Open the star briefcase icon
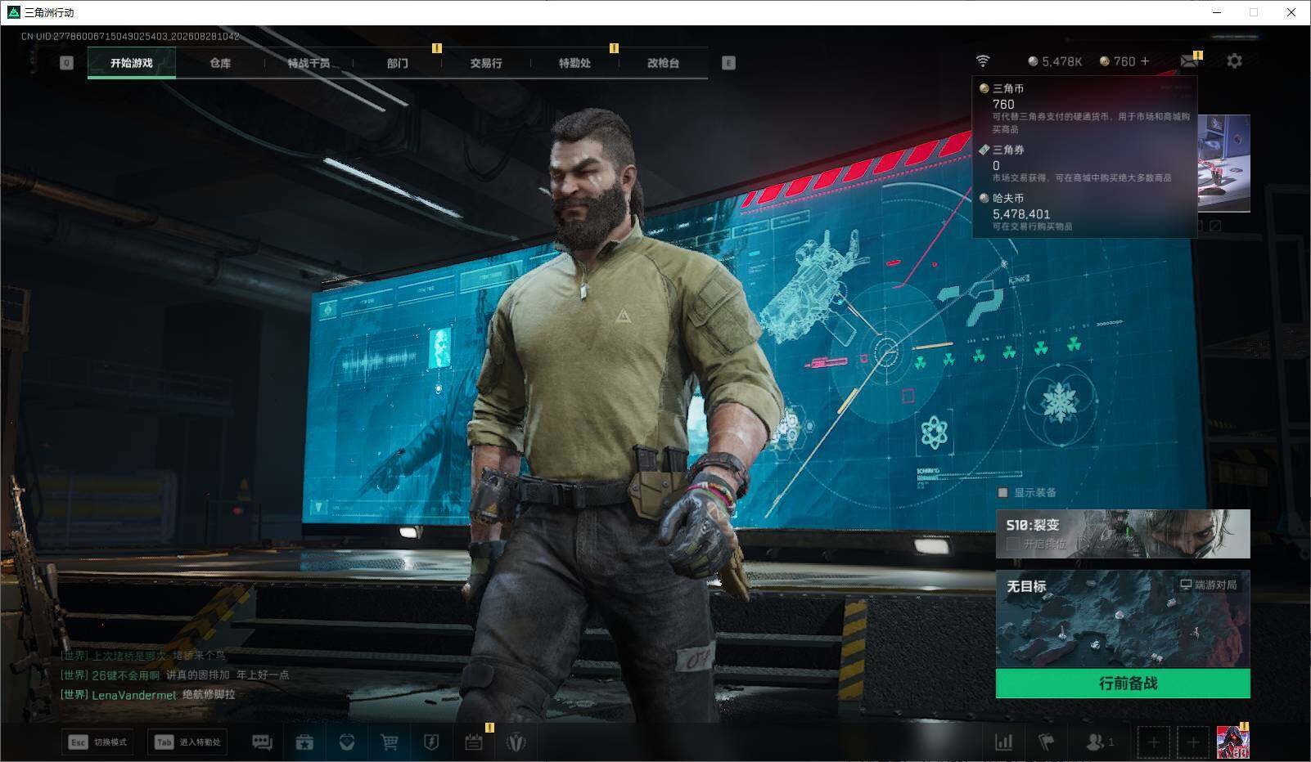Image resolution: width=1311 pixels, height=762 pixels. pos(304,742)
